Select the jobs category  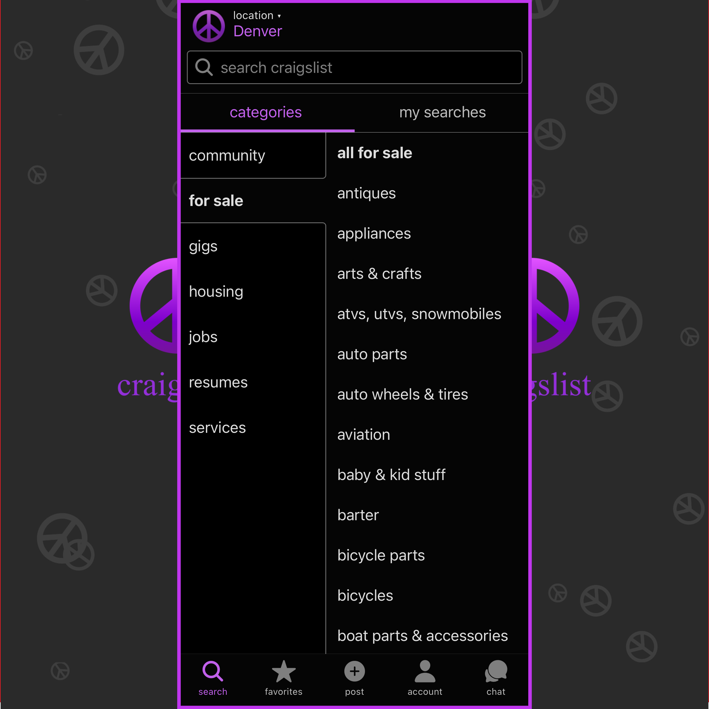(x=203, y=336)
